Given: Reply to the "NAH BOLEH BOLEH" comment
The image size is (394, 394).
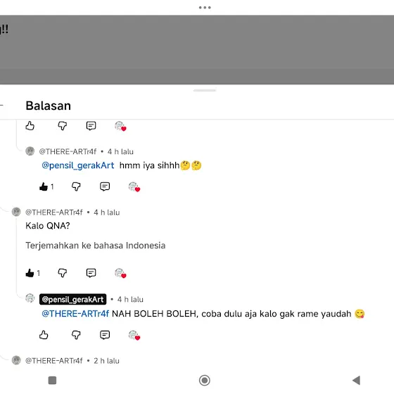Looking at the screenshot, I should pos(105,335).
